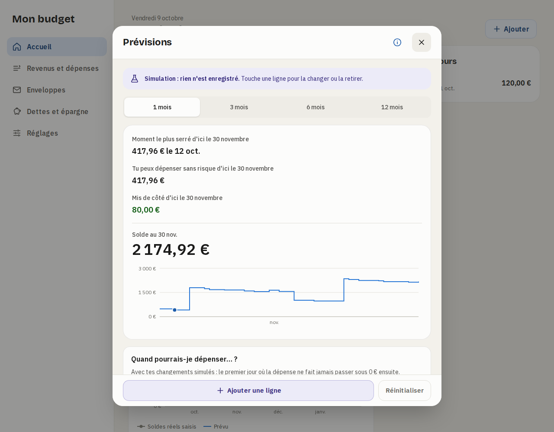Click the 120,00 € amount in background card

pos(516,83)
